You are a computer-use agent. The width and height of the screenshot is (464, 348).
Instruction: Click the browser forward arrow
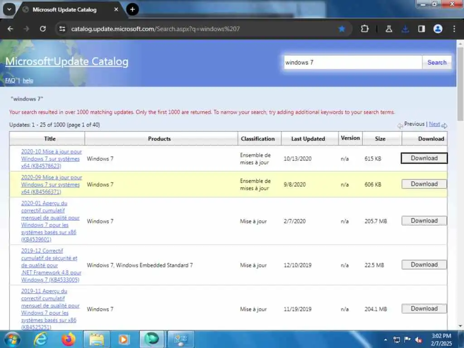point(26,29)
